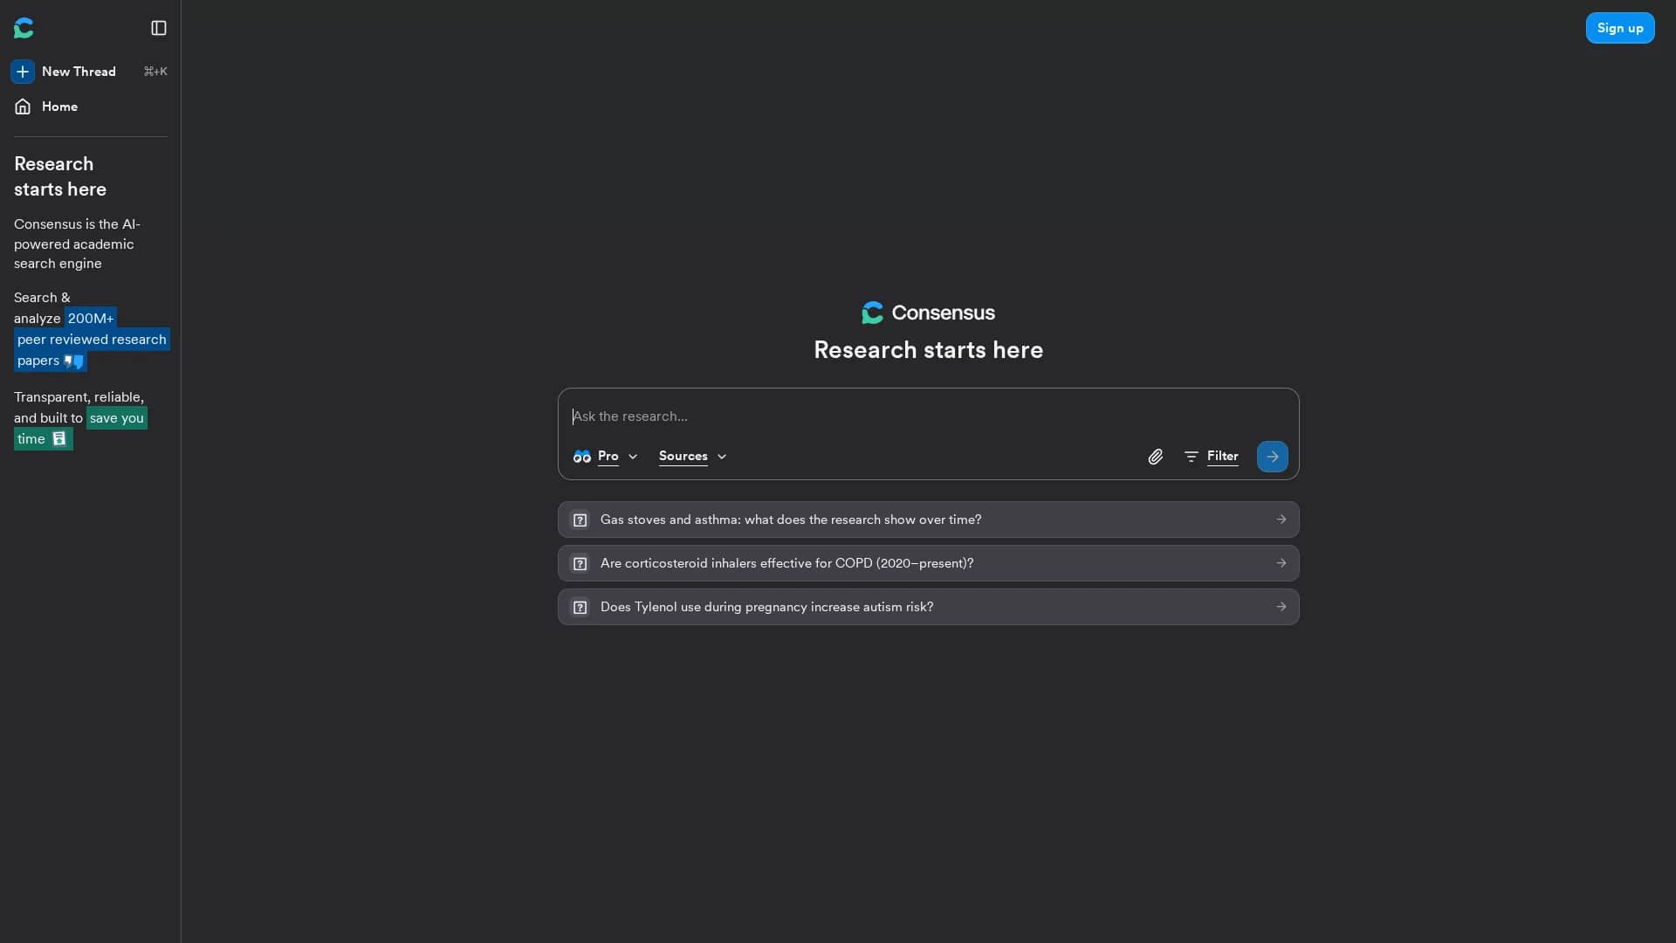
Task: Click 'Consensus is the AI-powered' description
Action: tap(78, 244)
